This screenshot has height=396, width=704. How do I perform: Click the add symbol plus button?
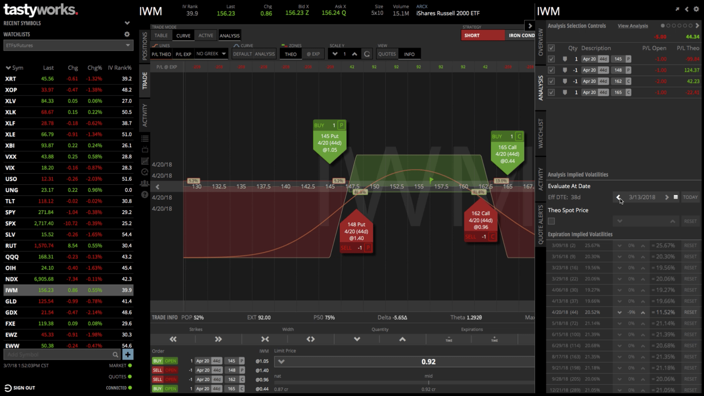128,355
